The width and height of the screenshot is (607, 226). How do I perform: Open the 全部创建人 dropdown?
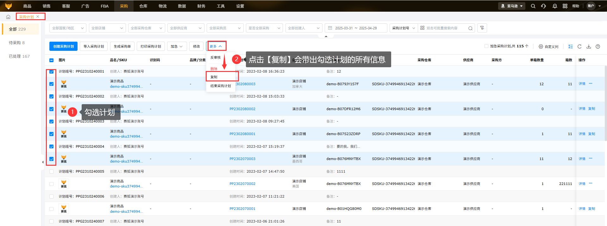tap(303, 28)
